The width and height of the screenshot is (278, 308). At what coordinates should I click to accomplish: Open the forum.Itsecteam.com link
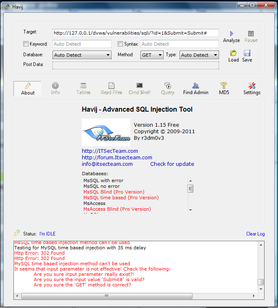tap(117, 157)
